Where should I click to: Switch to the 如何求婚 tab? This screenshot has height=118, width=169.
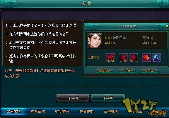pyautogui.click(x=13, y=112)
